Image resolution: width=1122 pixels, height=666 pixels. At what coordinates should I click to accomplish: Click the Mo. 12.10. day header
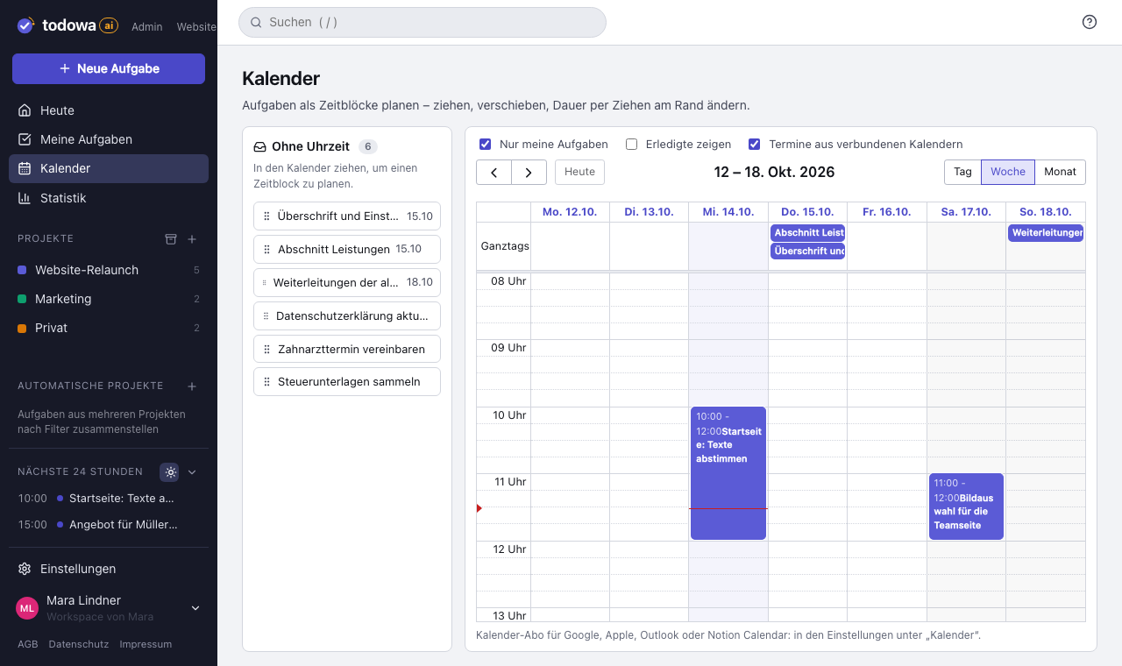(570, 212)
